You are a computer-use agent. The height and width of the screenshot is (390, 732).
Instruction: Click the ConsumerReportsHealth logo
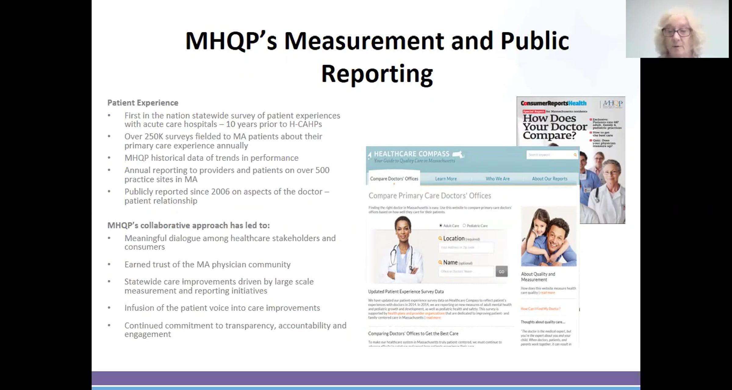(553, 103)
